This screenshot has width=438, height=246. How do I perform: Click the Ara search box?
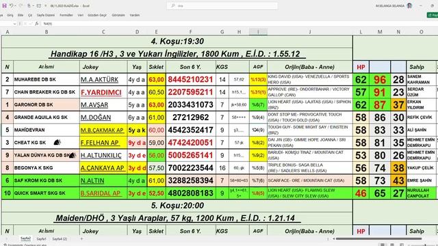pyautogui.click(x=222, y=5)
